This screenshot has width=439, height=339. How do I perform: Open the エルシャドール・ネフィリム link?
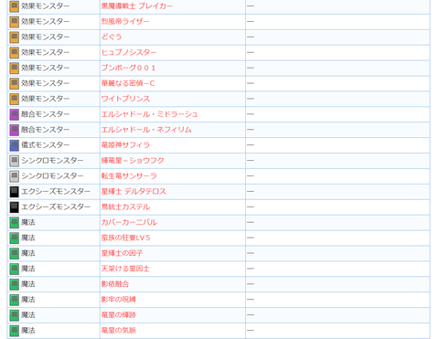(x=146, y=130)
